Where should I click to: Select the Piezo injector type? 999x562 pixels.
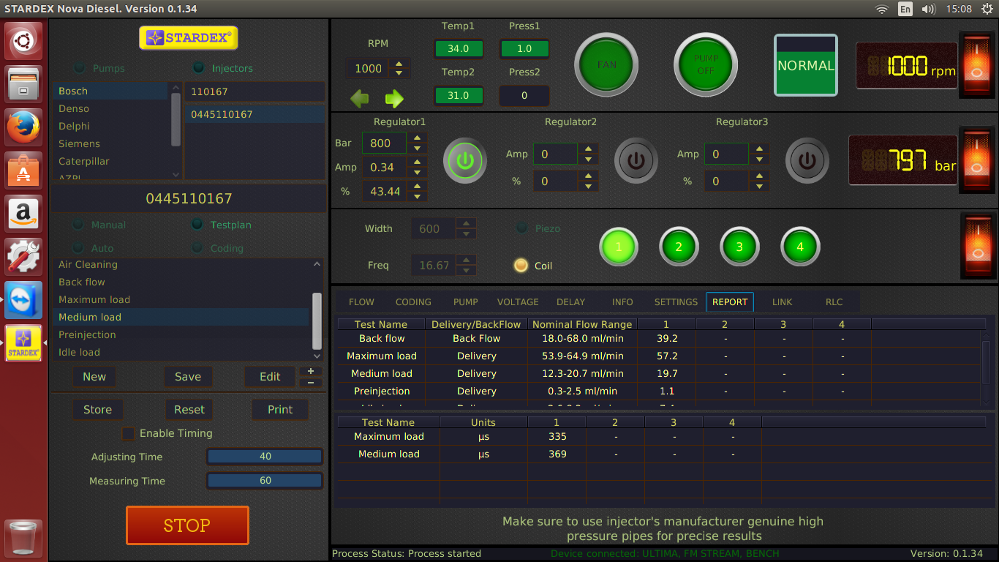coord(521,228)
